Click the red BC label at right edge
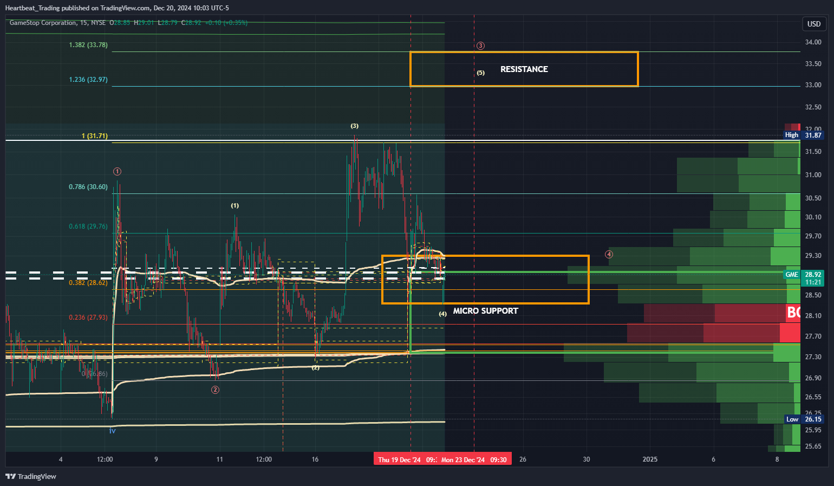This screenshot has height=486, width=834. coord(793,313)
